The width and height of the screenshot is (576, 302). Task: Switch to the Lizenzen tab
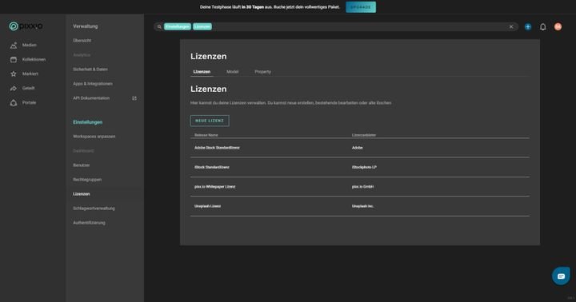pyautogui.click(x=202, y=72)
